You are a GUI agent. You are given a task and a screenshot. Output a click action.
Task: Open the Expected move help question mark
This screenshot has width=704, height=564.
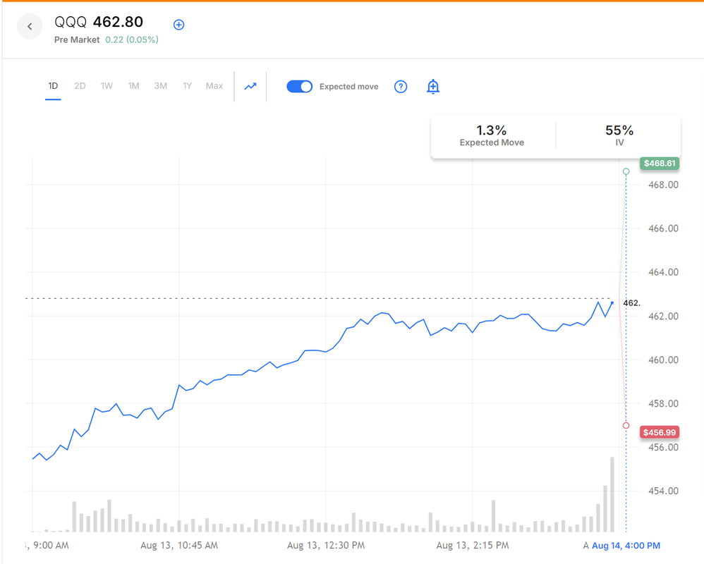click(x=401, y=87)
